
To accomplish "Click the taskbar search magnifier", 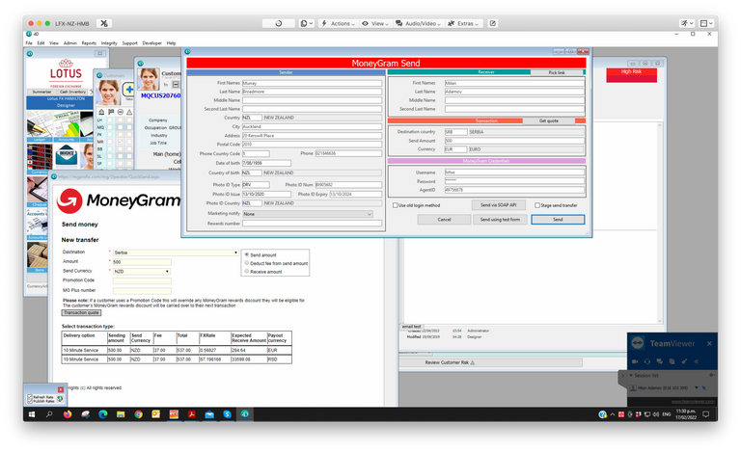I will tap(49, 414).
